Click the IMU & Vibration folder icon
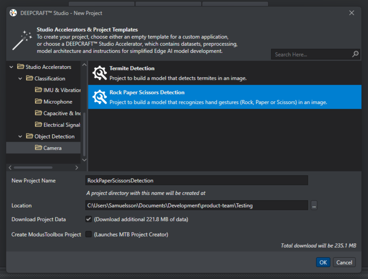Viewport: 368px width, 279px height. click(x=38, y=90)
